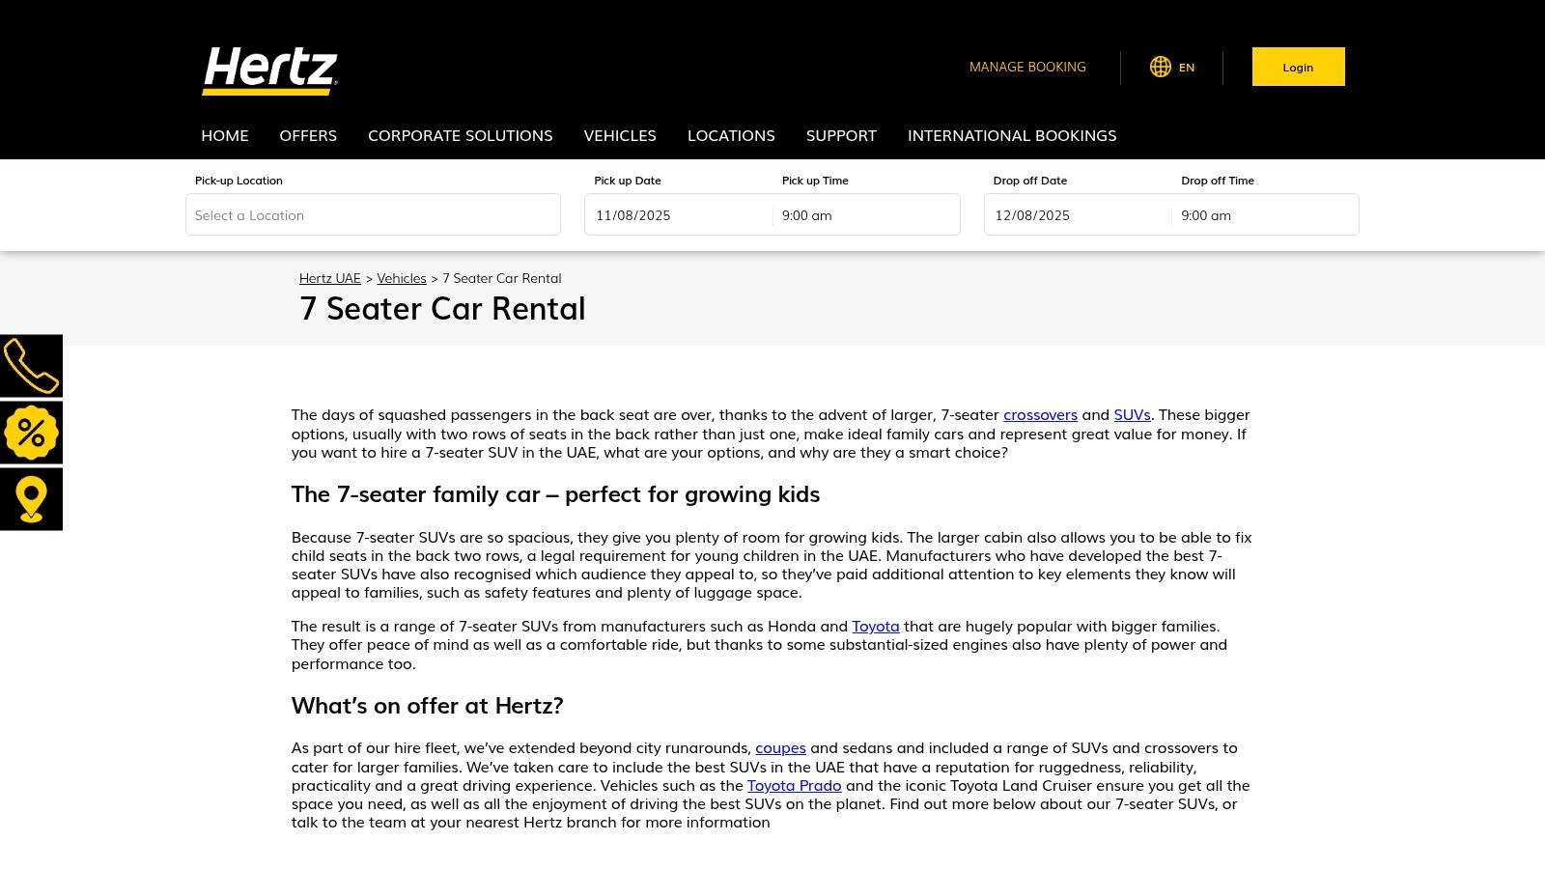
Task: Open the Select a Location dropdown
Action: 373,214
